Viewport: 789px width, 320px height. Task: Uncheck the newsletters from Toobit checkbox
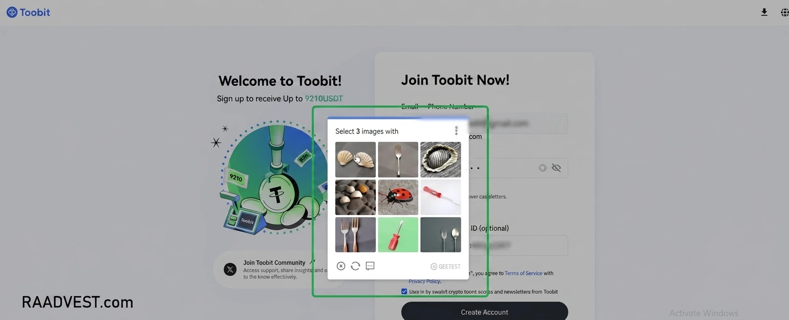point(404,292)
